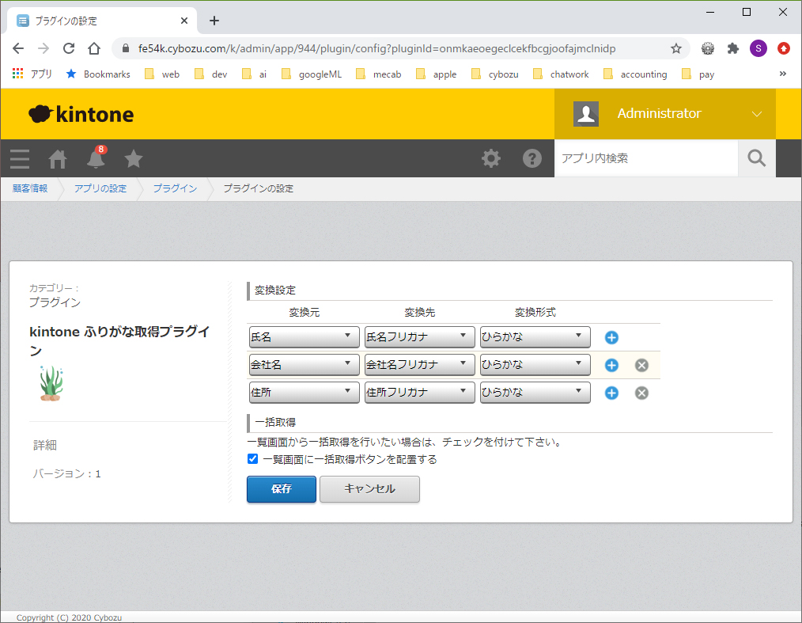Open 変換形式 dropdown in 氏名 row
Screen dimensions: 802x623
[x=535, y=337]
